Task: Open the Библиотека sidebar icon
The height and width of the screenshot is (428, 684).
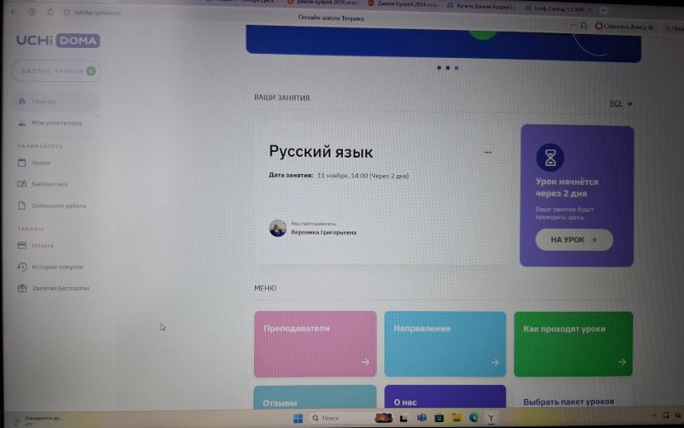Action: click(x=22, y=184)
